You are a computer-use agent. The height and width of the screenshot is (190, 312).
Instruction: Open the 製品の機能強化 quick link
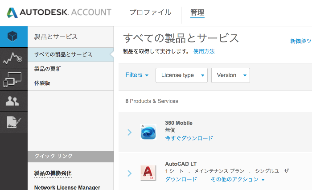(x=53, y=173)
